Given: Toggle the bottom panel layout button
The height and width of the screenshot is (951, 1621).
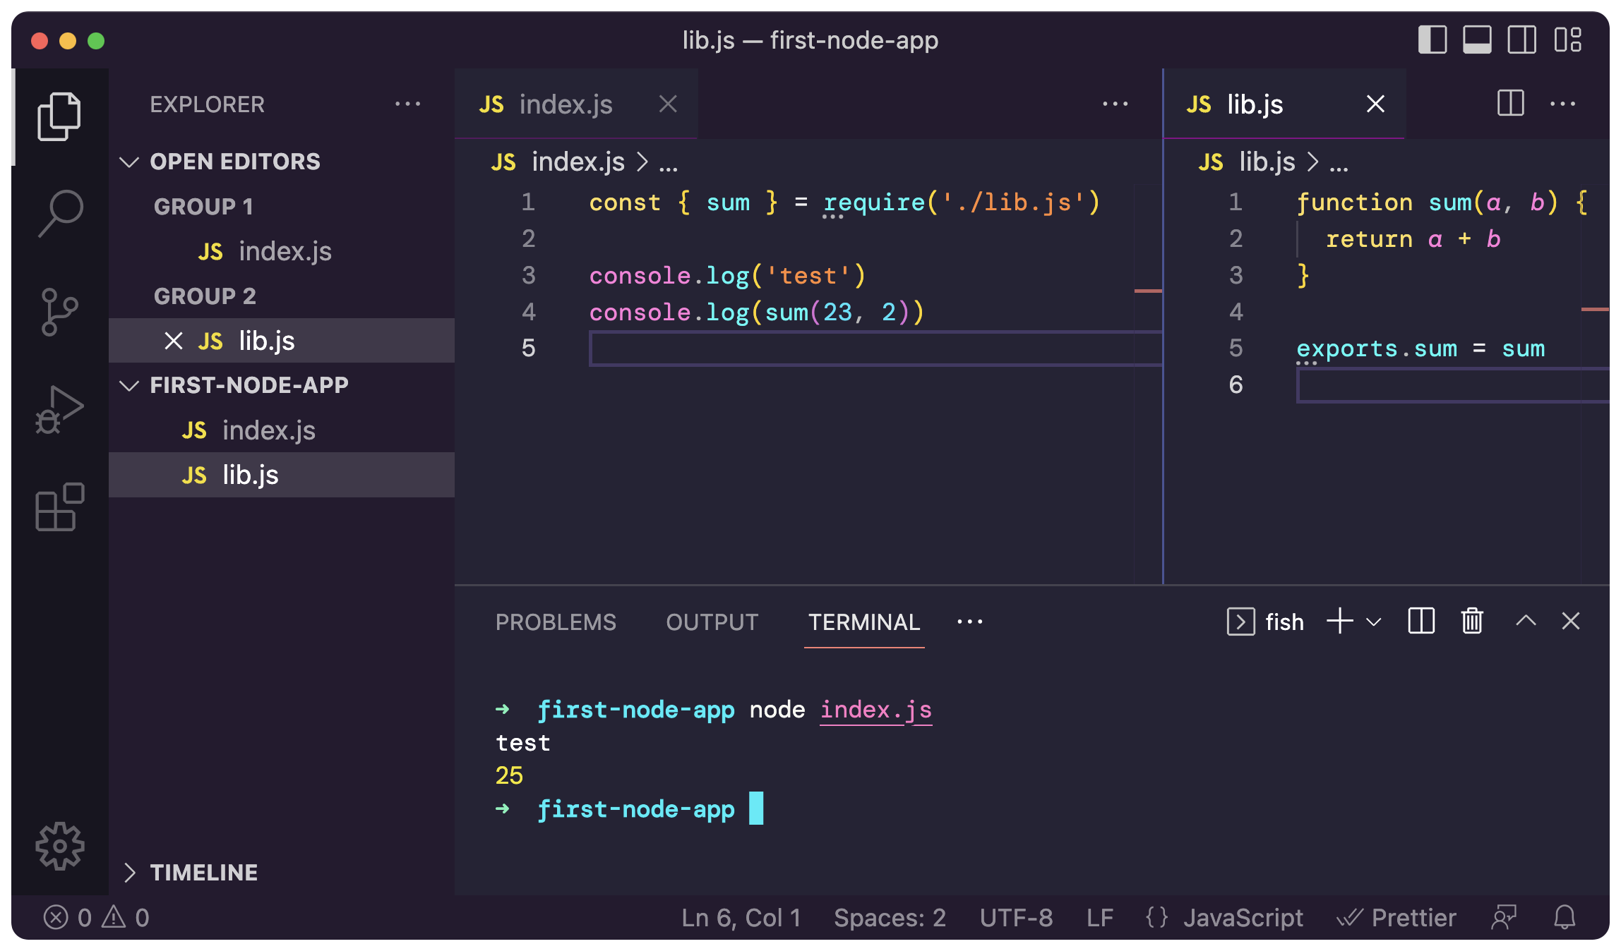Looking at the screenshot, I should (x=1477, y=40).
